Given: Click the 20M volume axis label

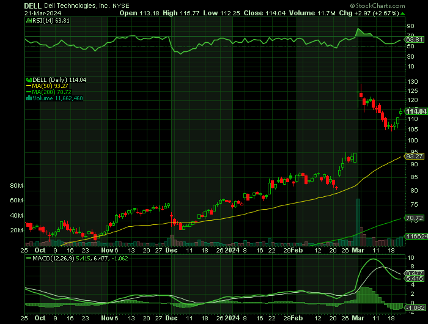Looking at the screenshot, I should (x=17, y=230).
